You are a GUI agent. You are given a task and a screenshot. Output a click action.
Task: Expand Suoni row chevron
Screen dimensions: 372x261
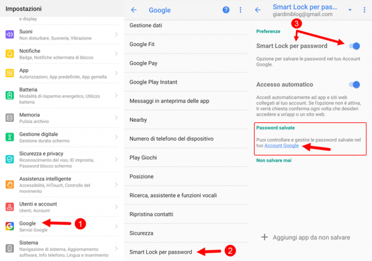click(116, 34)
